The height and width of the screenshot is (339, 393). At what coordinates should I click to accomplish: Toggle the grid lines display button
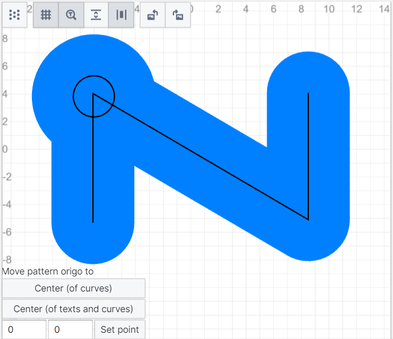coord(46,15)
